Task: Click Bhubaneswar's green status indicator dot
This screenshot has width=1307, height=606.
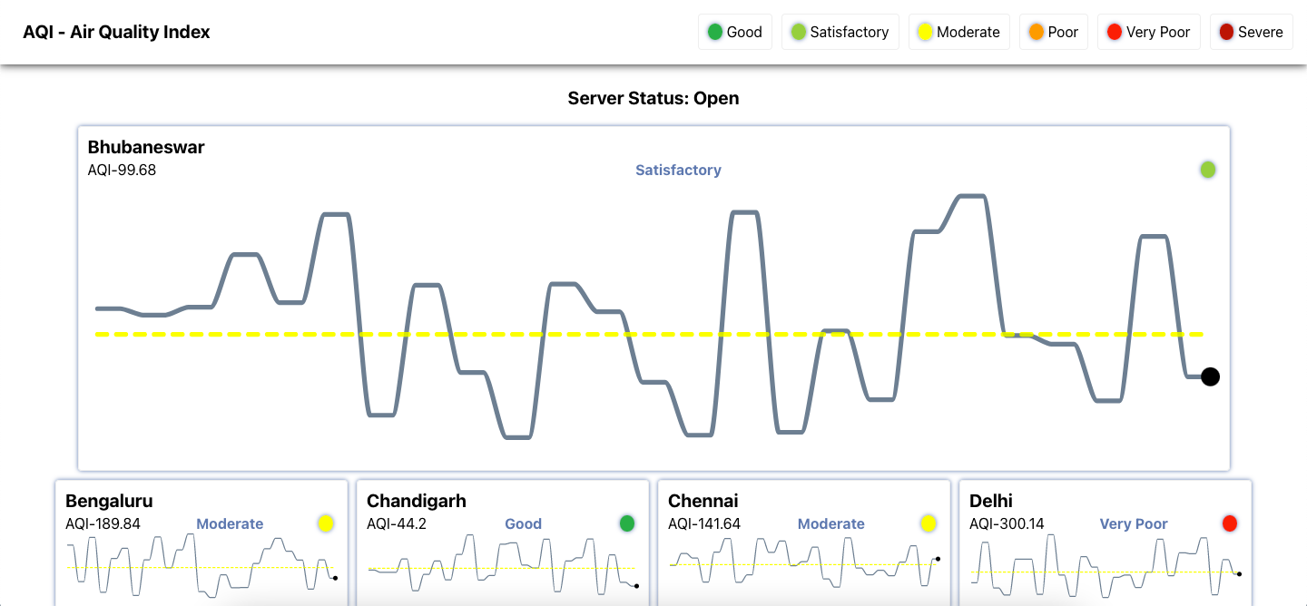Action: 1207,169
